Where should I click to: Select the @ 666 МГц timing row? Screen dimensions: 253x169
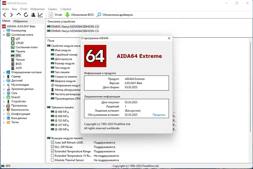click(60, 112)
